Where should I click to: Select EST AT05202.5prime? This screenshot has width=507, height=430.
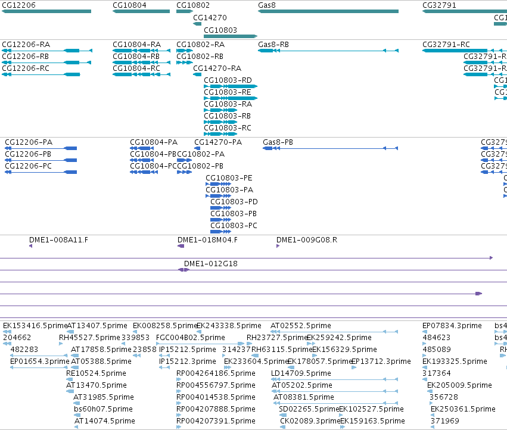coord(335,391)
